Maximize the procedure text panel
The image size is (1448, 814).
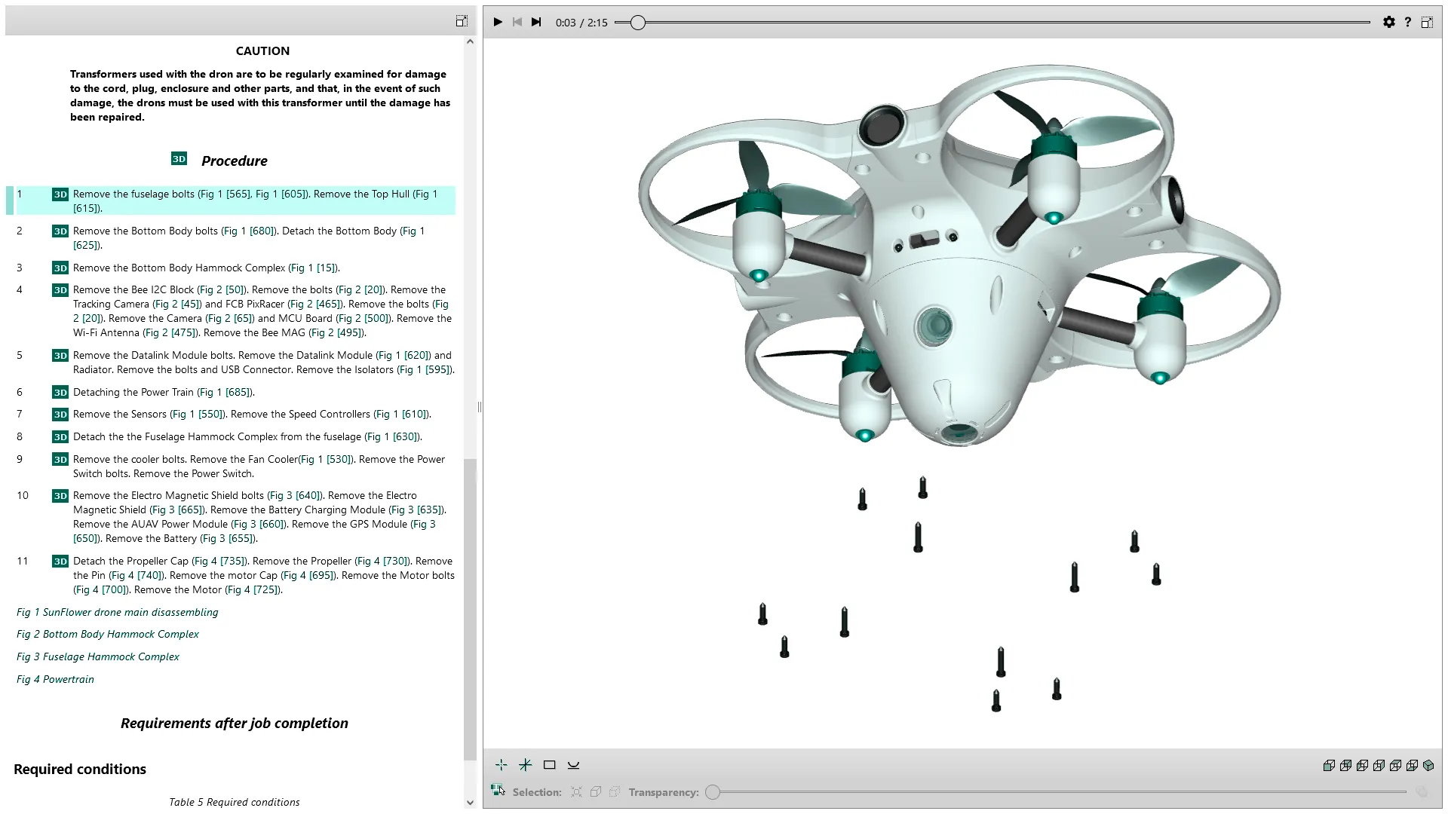click(461, 21)
